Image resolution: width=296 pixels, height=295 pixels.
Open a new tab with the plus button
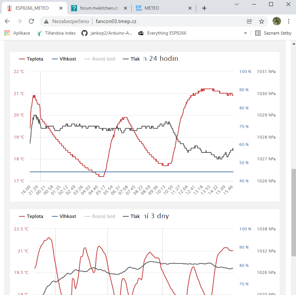204,8
